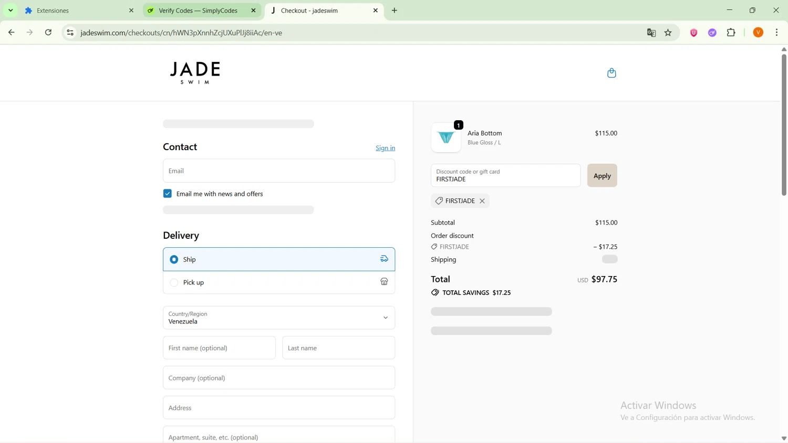Apply the discount code

602,176
